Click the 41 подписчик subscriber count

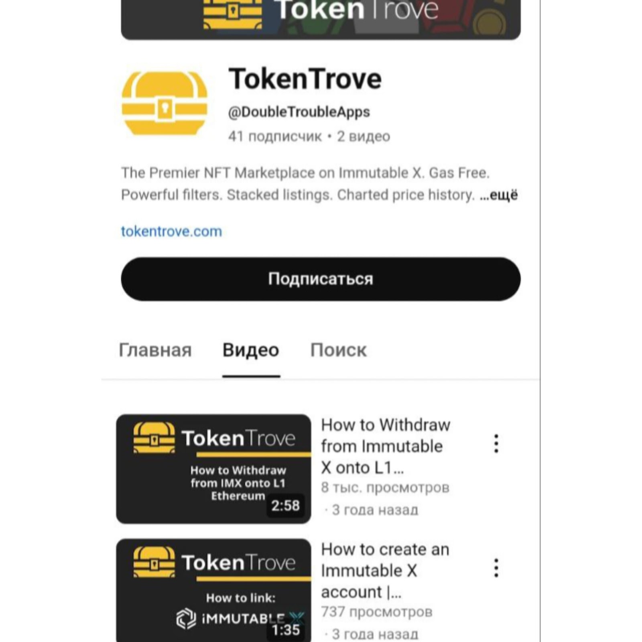(275, 136)
